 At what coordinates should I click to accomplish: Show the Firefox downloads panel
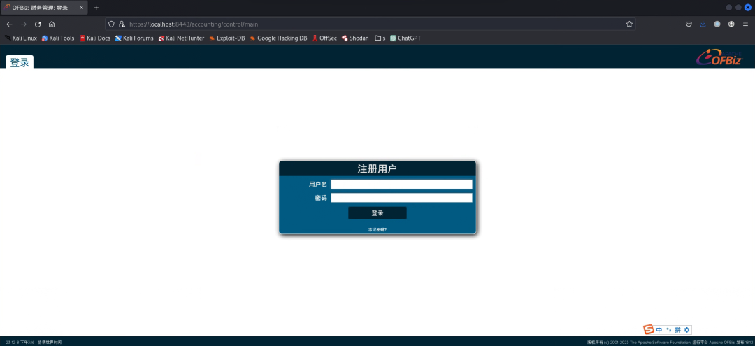click(x=703, y=24)
